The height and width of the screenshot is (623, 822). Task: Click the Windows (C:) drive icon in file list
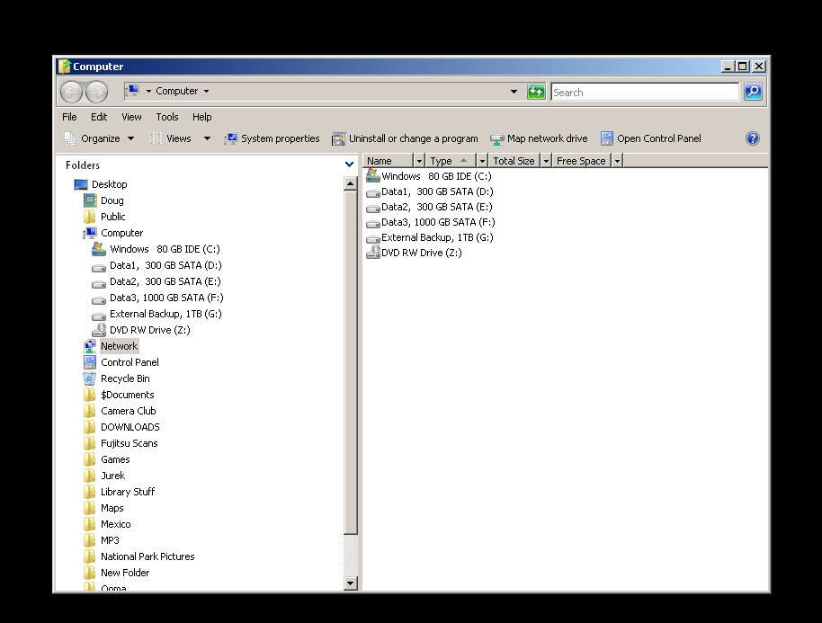pos(372,175)
